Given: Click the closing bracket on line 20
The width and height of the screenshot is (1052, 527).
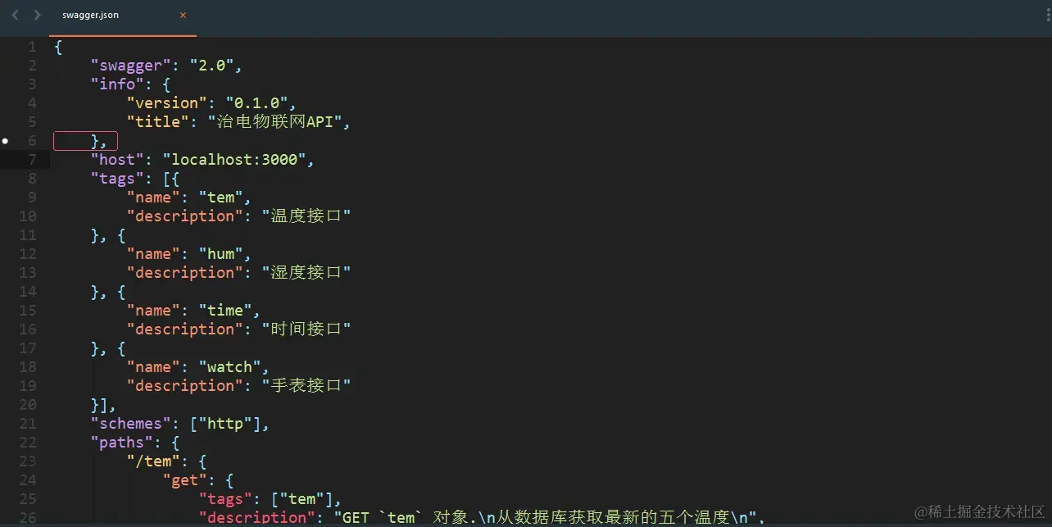Looking at the screenshot, I should point(103,405).
